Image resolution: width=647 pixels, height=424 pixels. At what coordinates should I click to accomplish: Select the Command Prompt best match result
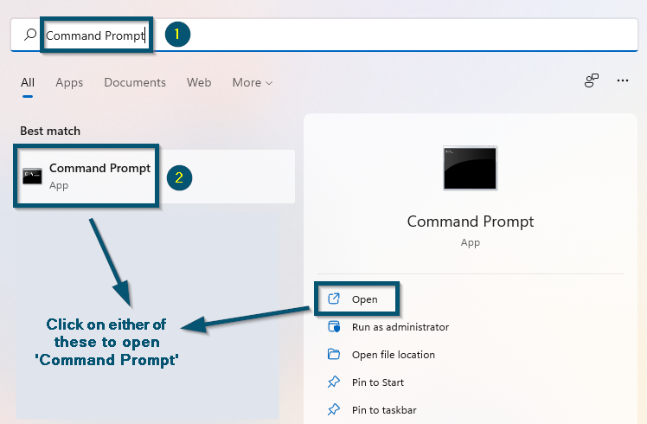point(156,177)
